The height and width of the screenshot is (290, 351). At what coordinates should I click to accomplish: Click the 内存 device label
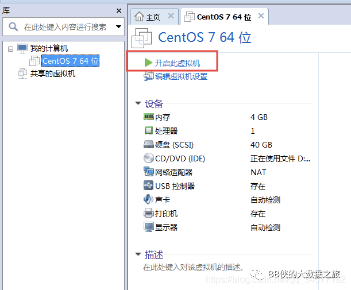point(163,117)
